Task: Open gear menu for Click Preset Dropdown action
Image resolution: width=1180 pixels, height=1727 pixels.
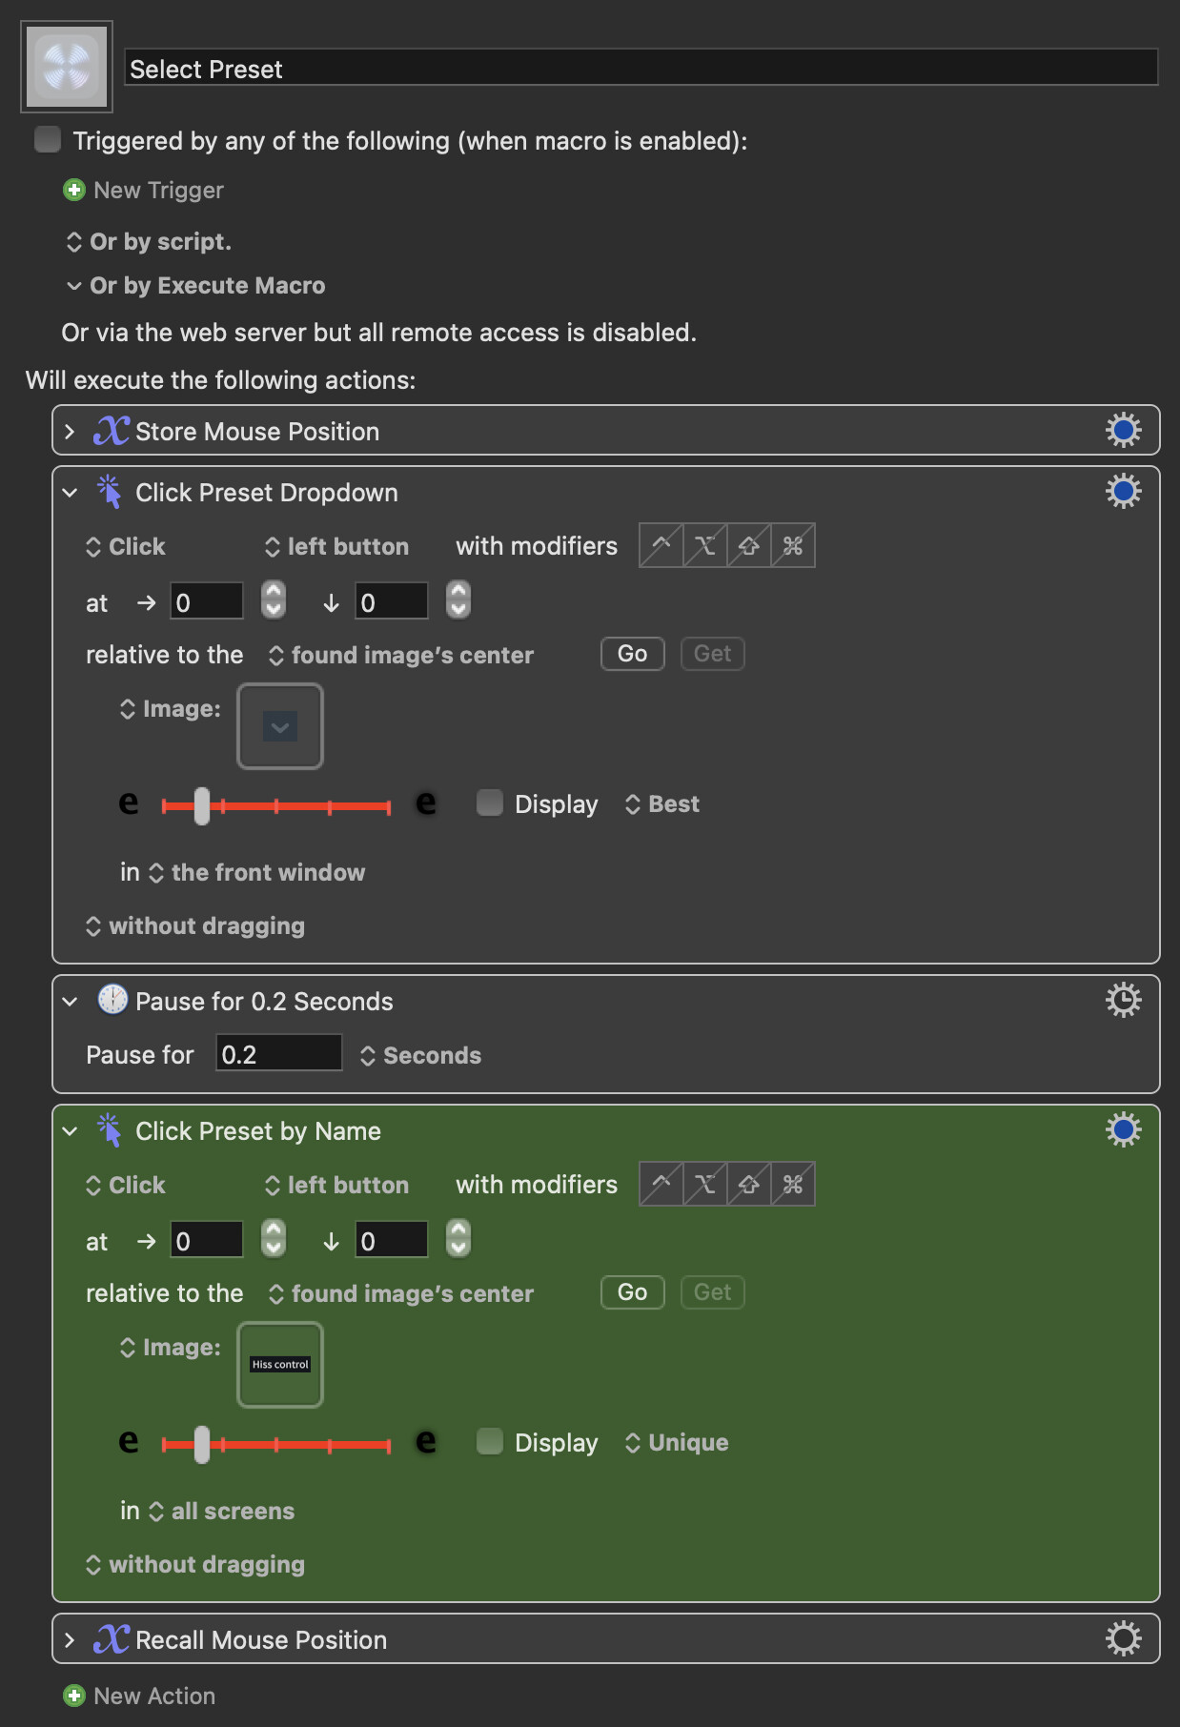Action: (1123, 492)
